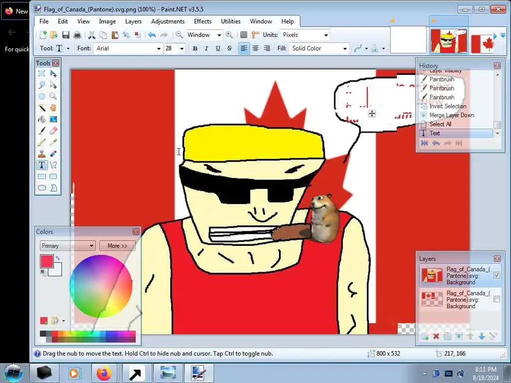511x383 pixels.
Task: Select the Pan hand tool
Action: pos(53,108)
